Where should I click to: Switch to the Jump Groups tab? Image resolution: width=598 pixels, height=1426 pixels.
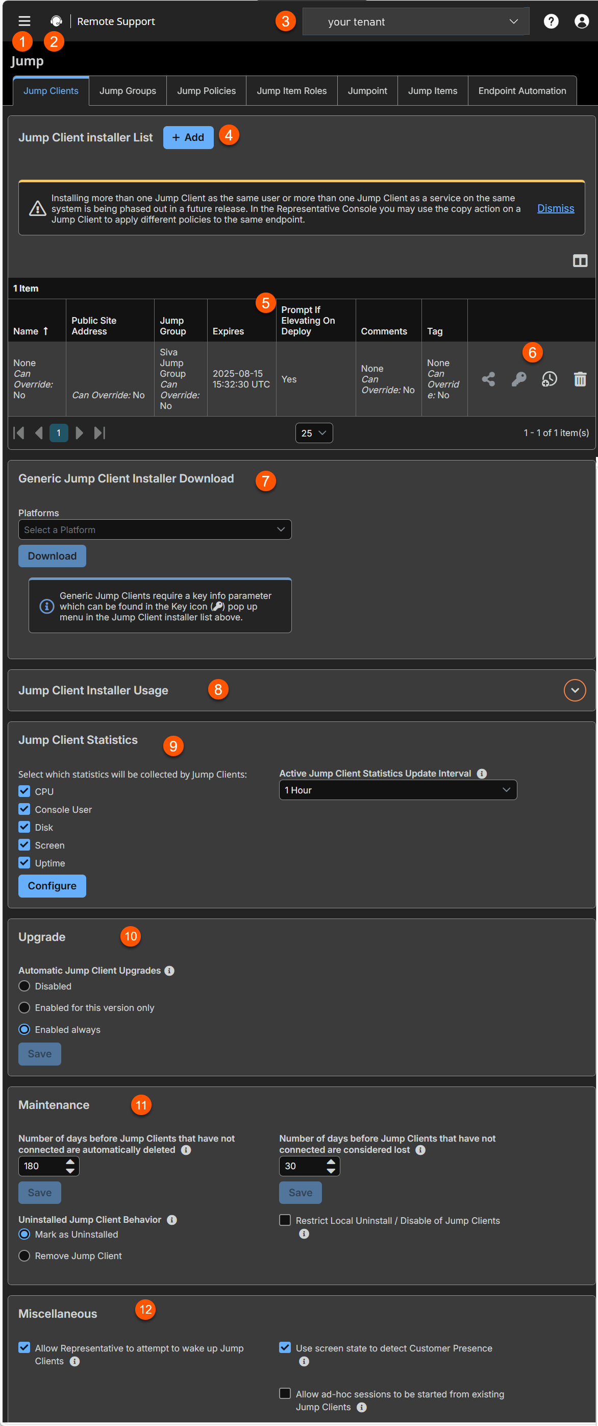click(127, 91)
